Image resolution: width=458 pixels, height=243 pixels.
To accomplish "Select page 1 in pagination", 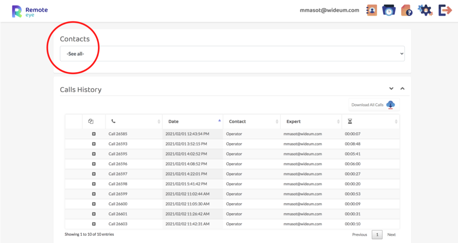I will pos(377,235).
